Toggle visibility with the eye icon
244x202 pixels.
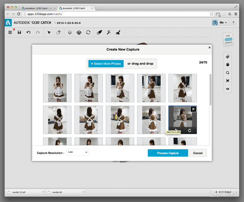[227, 89]
